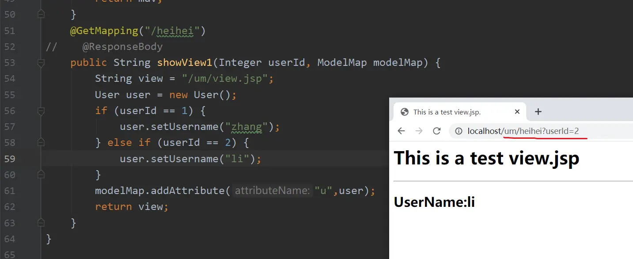The image size is (633, 259).
Task: Click the globe favicon on the browser tab
Action: (x=404, y=112)
